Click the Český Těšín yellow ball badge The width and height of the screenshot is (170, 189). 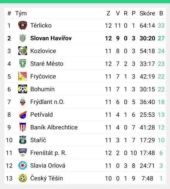(x=22, y=178)
